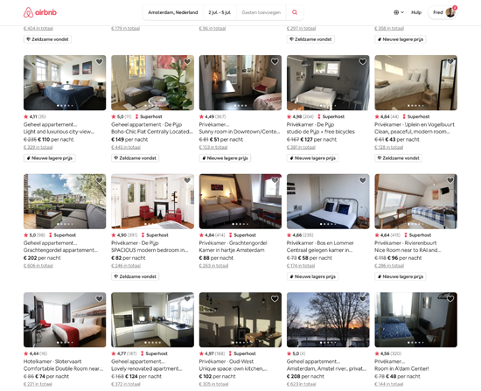The image size is (481, 391).
Task: Save the Light and luxurious city-view listing with the heart
Action: (x=99, y=61)
